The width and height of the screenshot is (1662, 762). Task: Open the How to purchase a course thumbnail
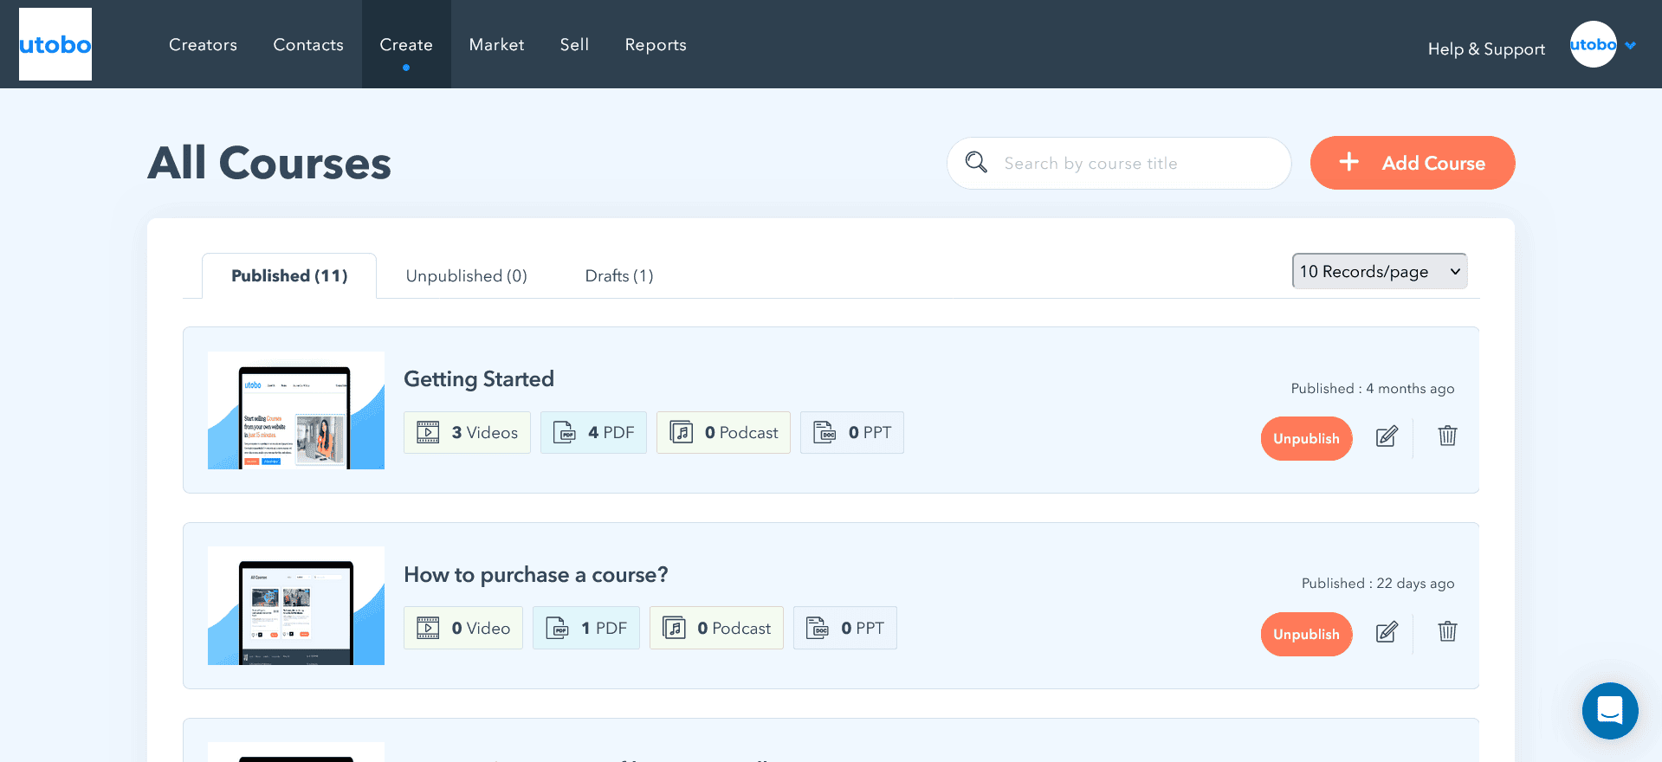296,605
